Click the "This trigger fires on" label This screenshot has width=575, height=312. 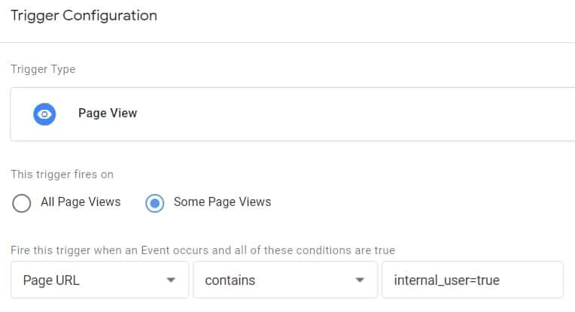point(62,174)
